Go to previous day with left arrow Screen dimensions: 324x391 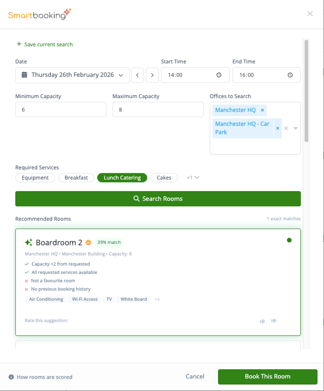click(138, 75)
